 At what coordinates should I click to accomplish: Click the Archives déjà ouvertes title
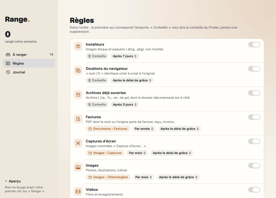click(106, 93)
